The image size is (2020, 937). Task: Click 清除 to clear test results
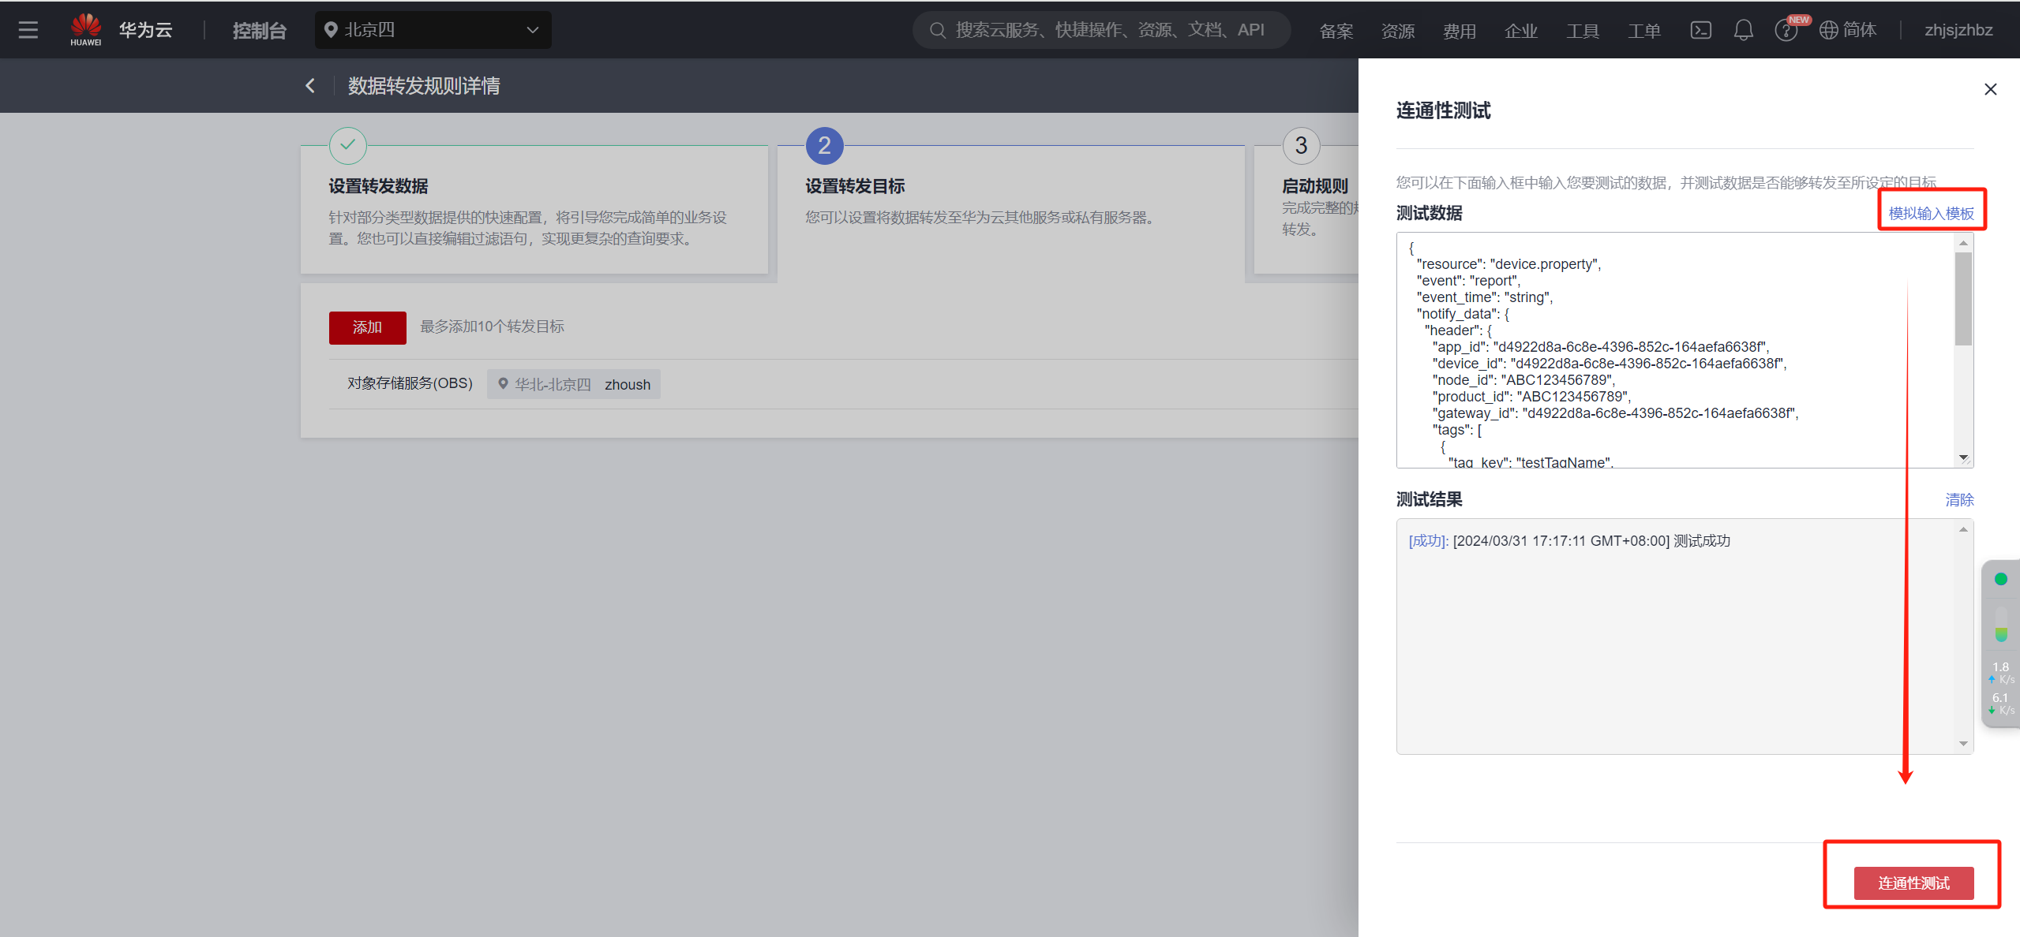1958,499
